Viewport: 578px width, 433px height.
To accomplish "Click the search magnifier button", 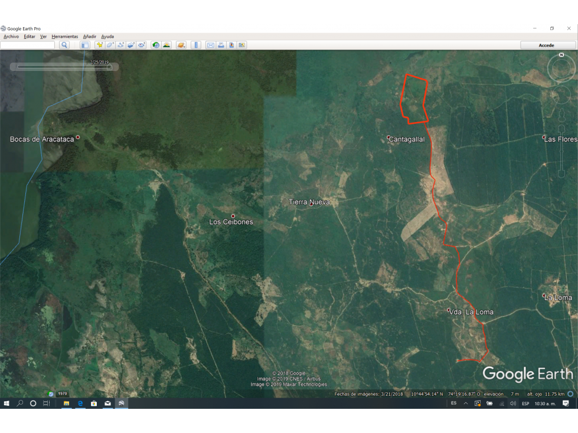I will pyautogui.click(x=64, y=45).
